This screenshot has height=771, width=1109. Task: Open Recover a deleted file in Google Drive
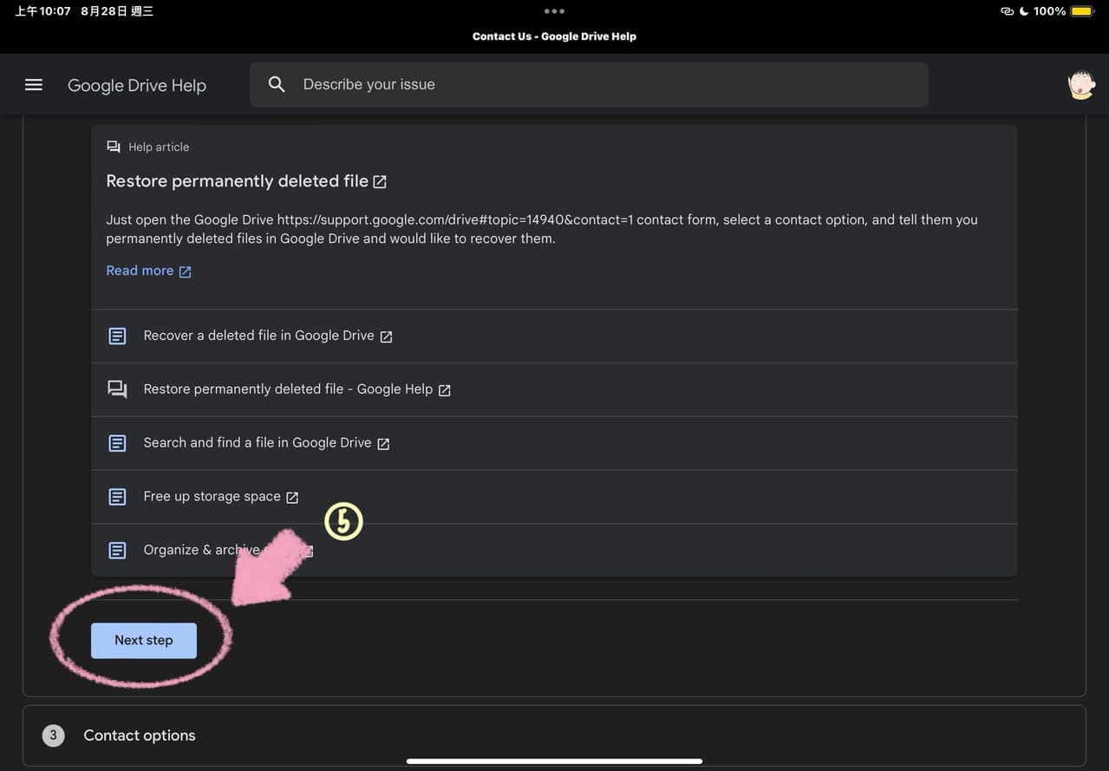pos(258,336)
